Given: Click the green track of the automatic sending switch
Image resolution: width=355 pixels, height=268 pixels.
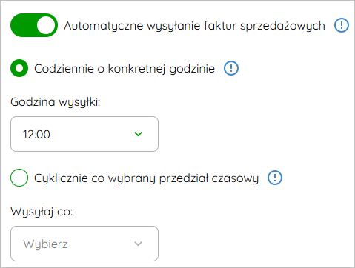Looking at the screenshot, I should 24,25.
